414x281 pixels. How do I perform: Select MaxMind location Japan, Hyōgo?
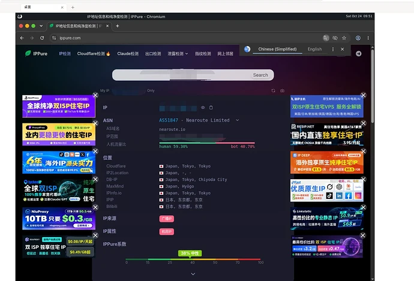[x=179, y=186]
